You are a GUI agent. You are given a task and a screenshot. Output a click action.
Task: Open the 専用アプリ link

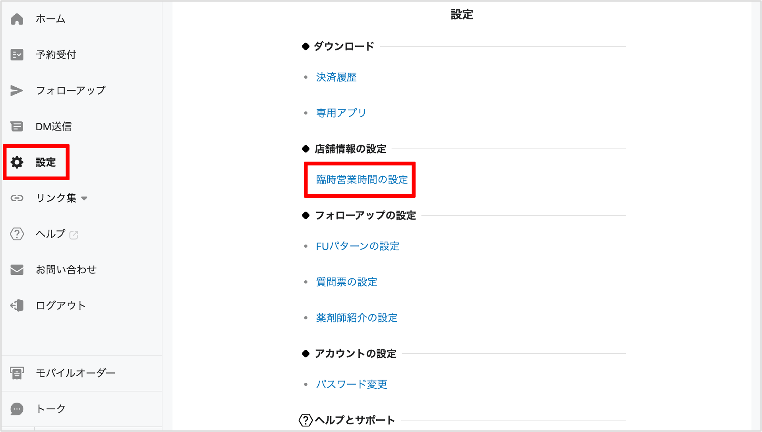[341, 113]
